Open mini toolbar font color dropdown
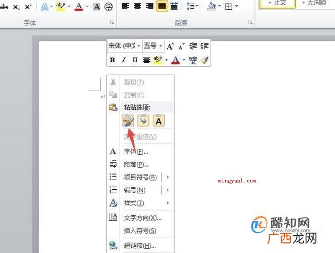The width and height of the screenshot is (335, 253). (184, 60)
